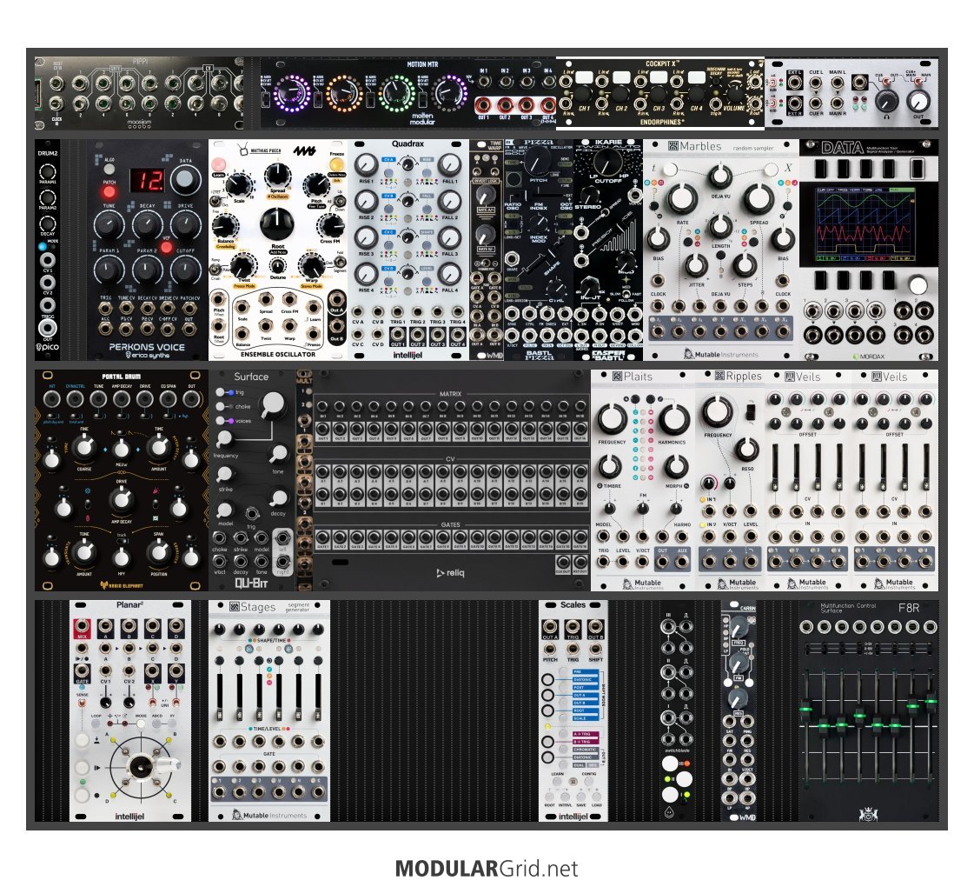The image size is (974, 887).
Task: Click the RISE 1 knob on Quadrax
Action: click(x=366, y=164)
